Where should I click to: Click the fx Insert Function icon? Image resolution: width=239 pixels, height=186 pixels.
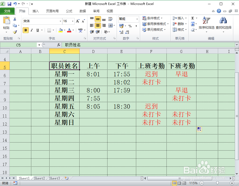coord(59,45)
